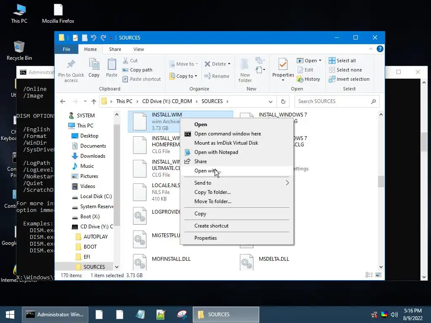Click the file list vertical scrollbar

click(x=380, y=182)
